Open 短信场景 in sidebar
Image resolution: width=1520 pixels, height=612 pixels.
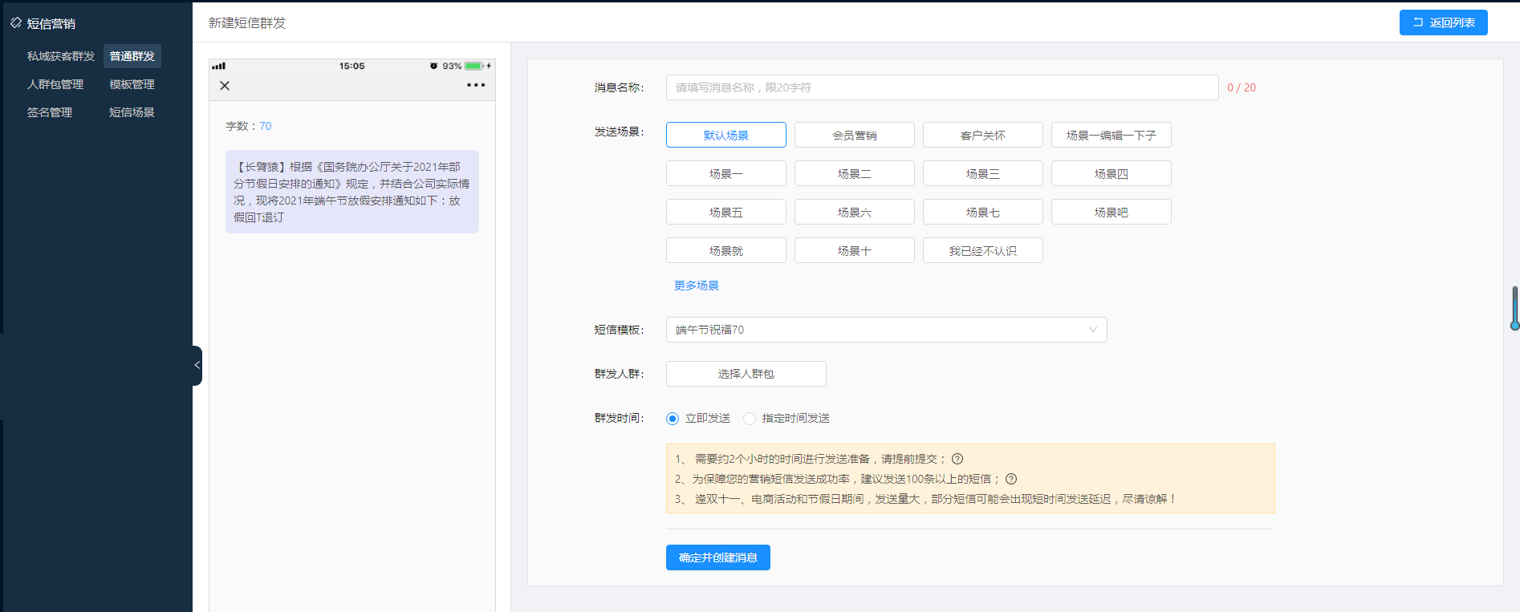[132, 112]
